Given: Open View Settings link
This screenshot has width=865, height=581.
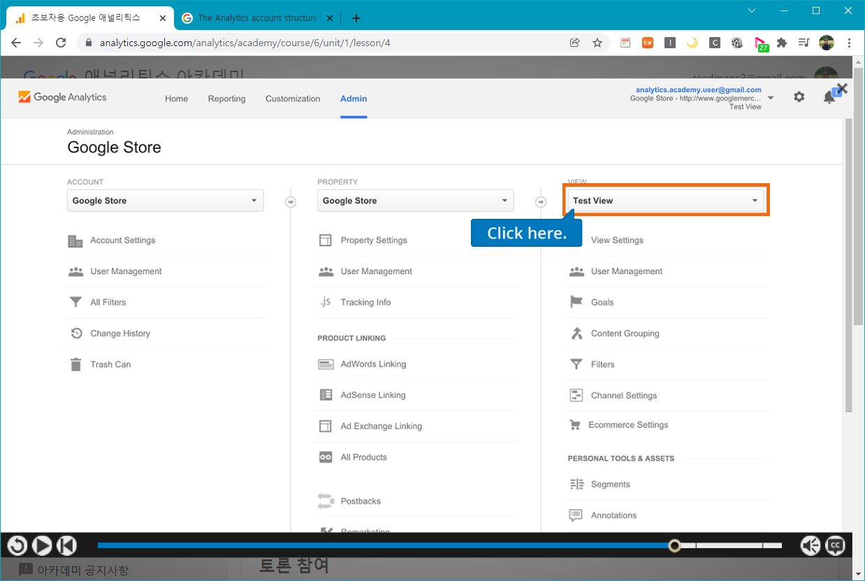Looking at the screenshot, I should coord(617,241).
